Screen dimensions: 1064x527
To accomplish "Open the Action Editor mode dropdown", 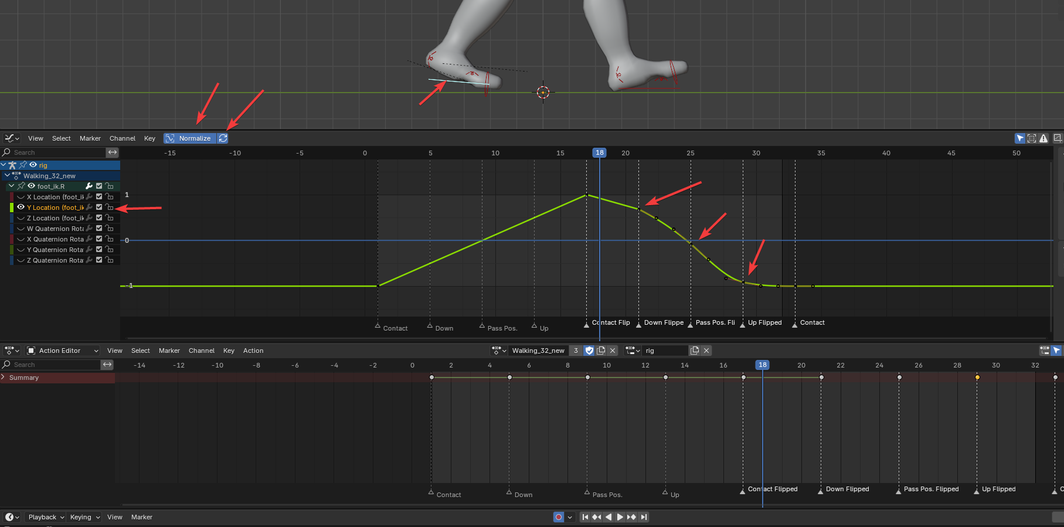I will pos(63,351).
